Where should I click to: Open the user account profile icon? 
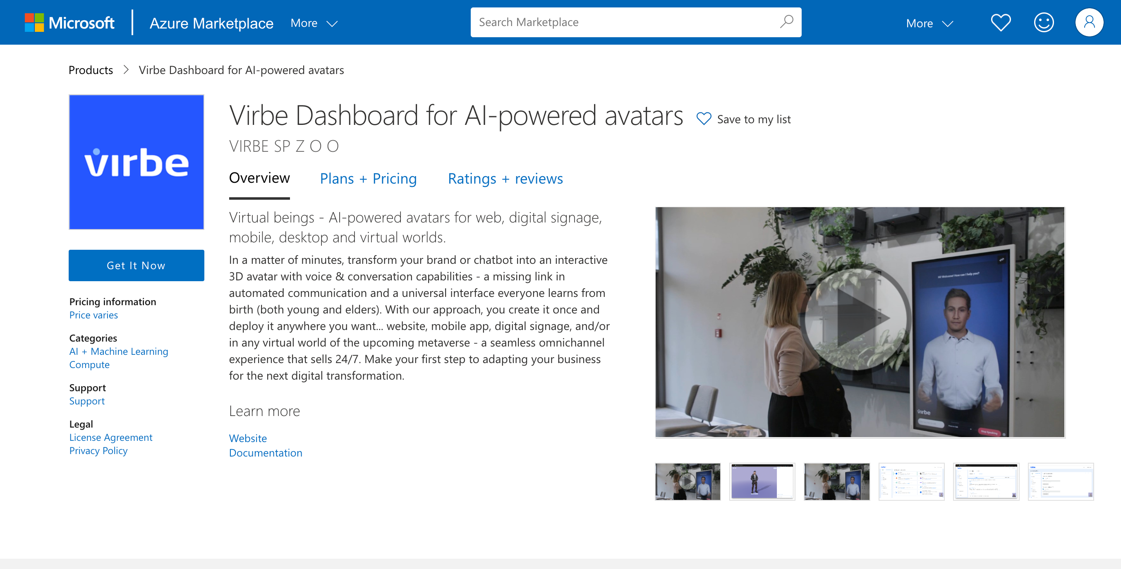[1089, 23]
